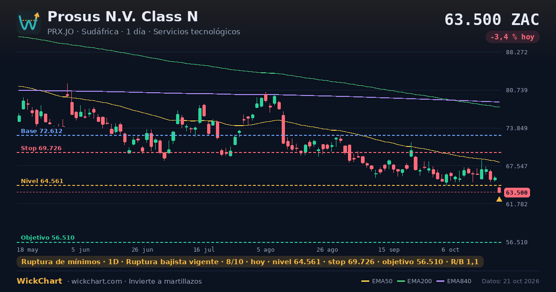The width and height of the screenshot is (556, 292).
Task: Click the 16 jul date axis label
Action: pos(204,249)
